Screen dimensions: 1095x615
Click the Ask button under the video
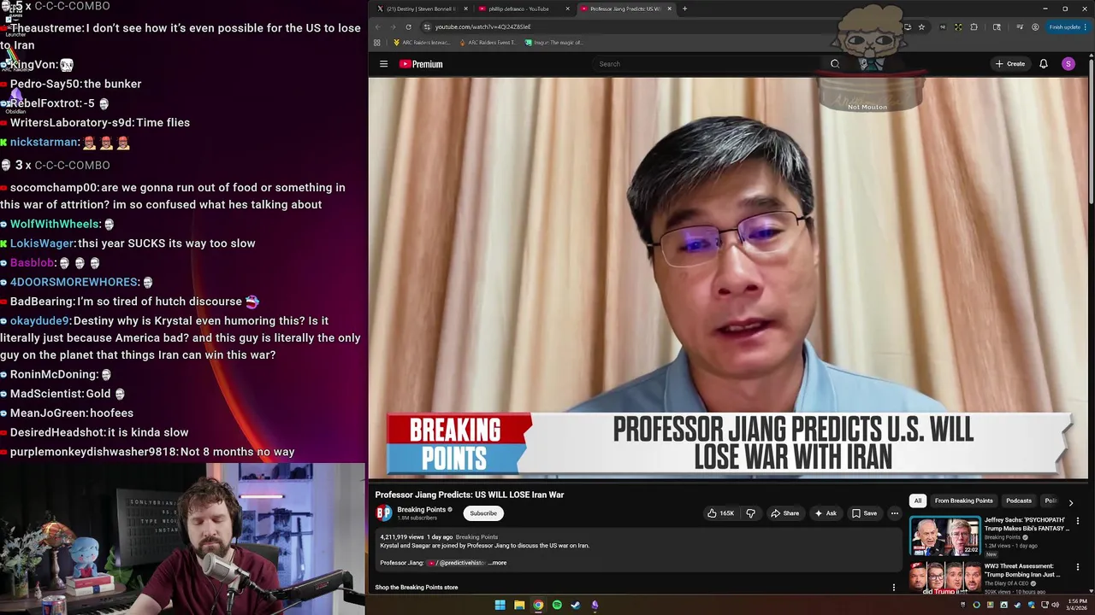[826, 513]
